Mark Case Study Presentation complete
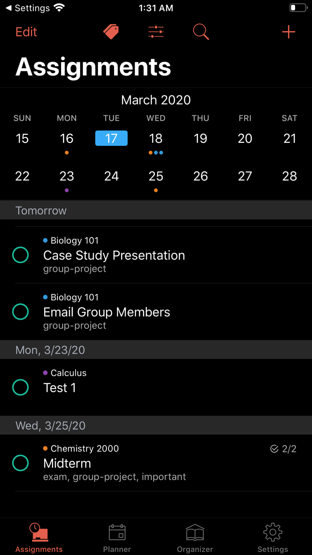The height and width of the screenshot is (555, 312). click(21, 255)
